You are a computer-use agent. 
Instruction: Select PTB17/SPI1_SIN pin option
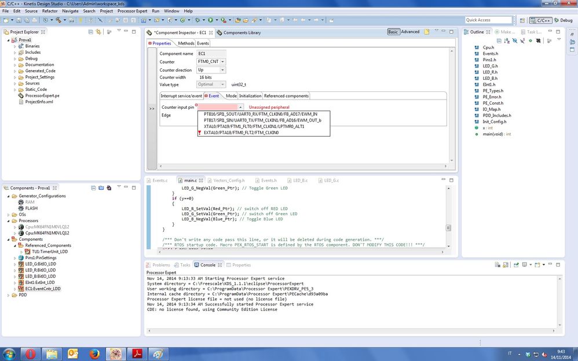point(264,120)
